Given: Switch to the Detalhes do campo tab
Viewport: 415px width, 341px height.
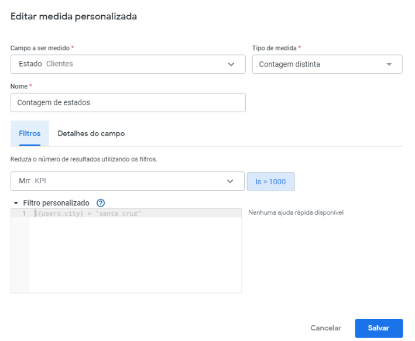Looking at the screenshot, I should (x=91, y=133).
